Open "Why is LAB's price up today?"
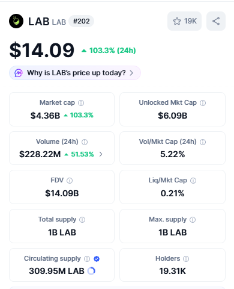The width and height of the screenshot is (234, 289). pyautogui.click(x=75, y=73)
